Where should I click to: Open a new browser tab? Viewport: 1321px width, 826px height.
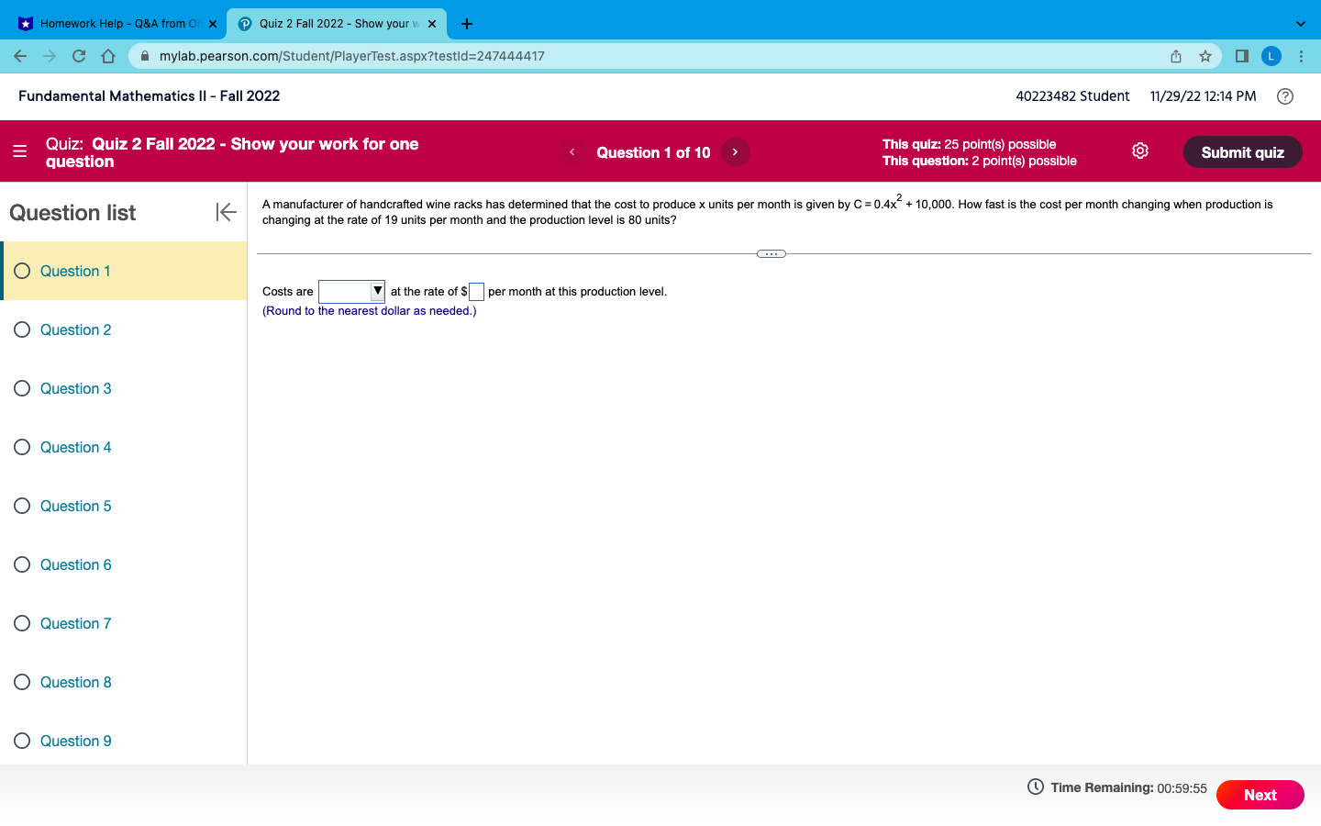point(467,23)
